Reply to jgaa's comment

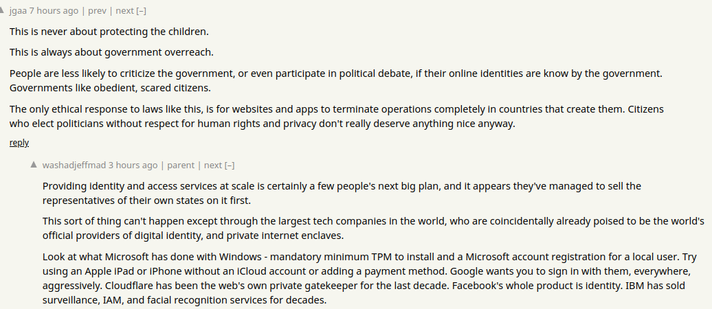tap(19, 142)
